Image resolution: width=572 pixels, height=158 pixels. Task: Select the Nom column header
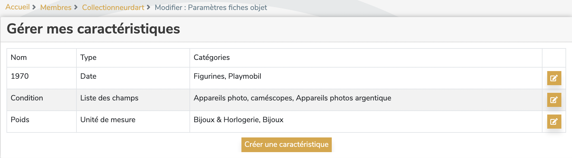(x=42, y=58)
